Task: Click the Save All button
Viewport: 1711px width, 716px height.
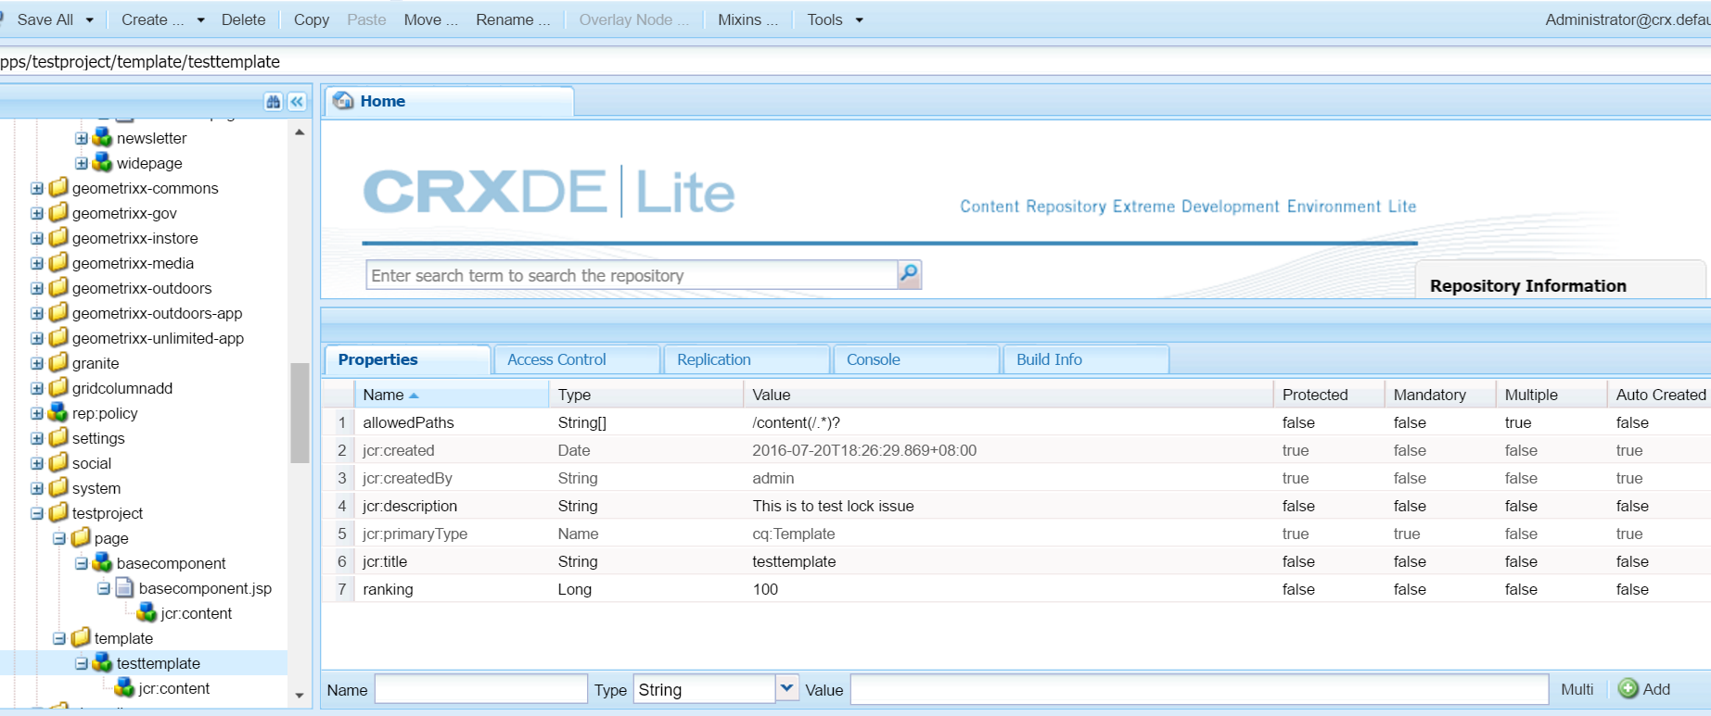Action: 44,19
